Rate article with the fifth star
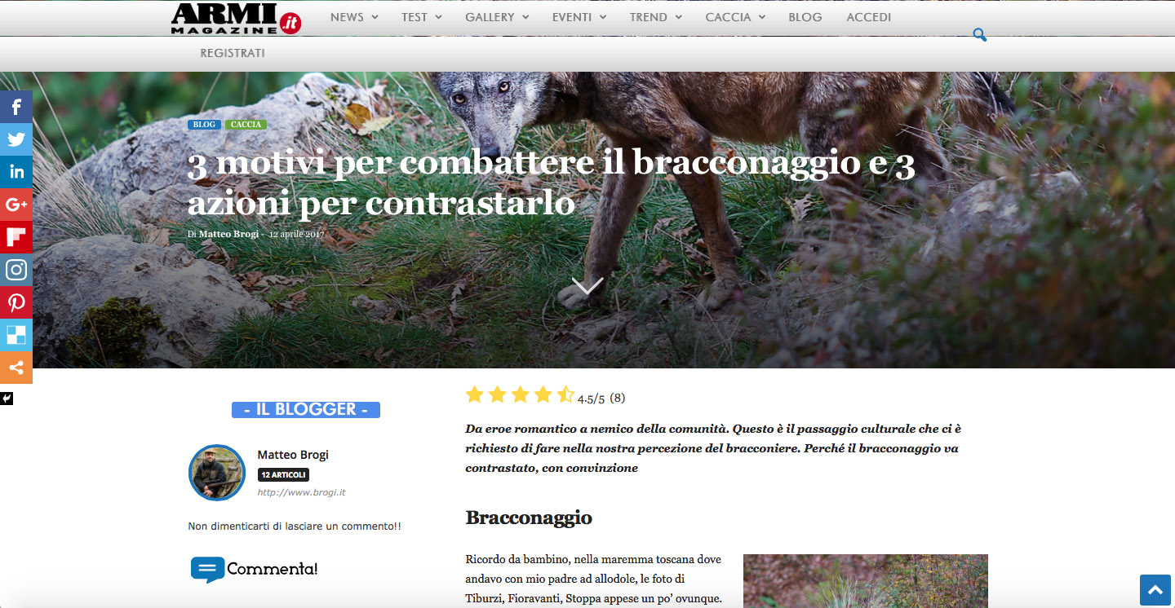1175x608 pixels. pos(565,395)
